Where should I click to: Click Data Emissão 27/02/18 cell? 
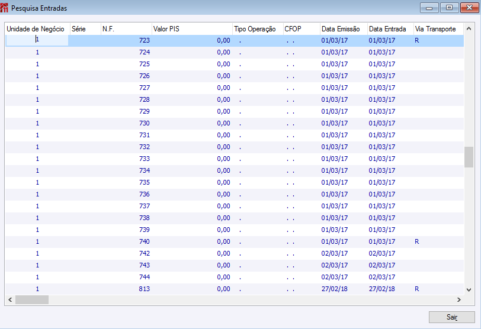(334, 289)
